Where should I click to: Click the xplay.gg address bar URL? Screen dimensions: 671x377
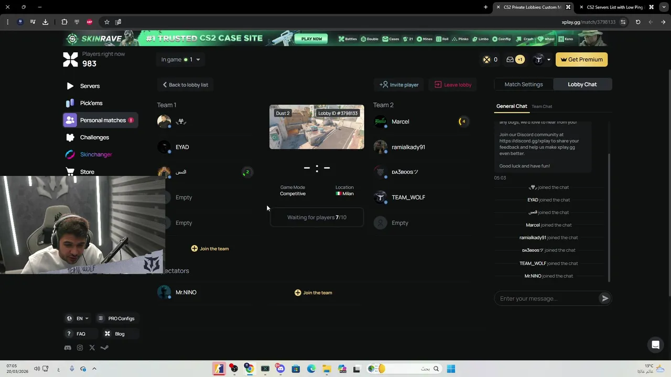[588, 22]
